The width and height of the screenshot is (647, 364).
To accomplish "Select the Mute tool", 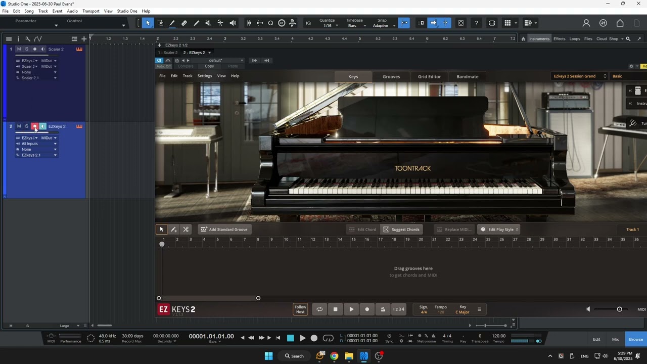I will coord(208,23).
